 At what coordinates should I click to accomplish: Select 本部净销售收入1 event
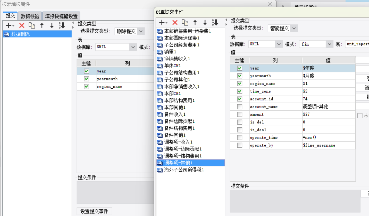(190, 87)
